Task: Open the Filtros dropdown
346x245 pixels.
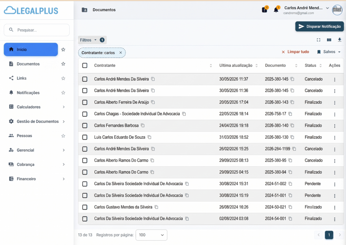Action: pos(92,40)
